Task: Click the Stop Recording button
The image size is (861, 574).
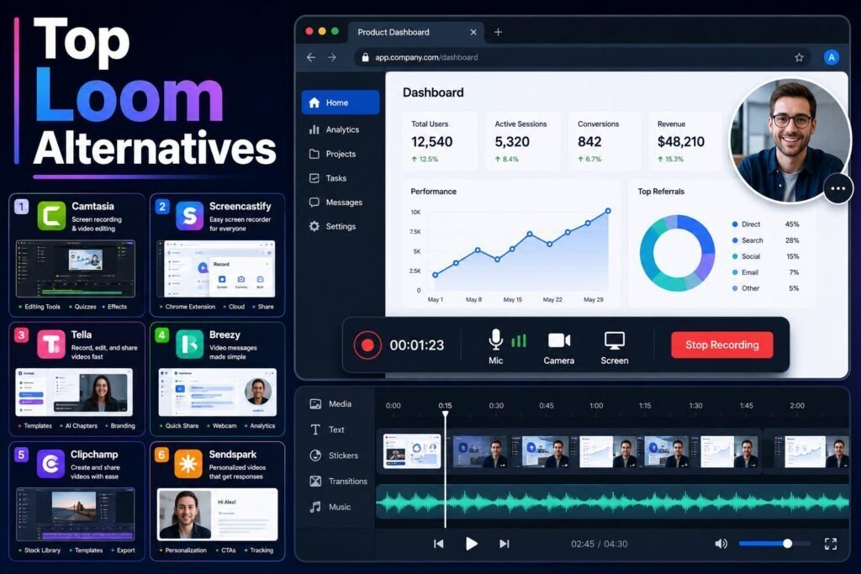Action: click(722, 345)
